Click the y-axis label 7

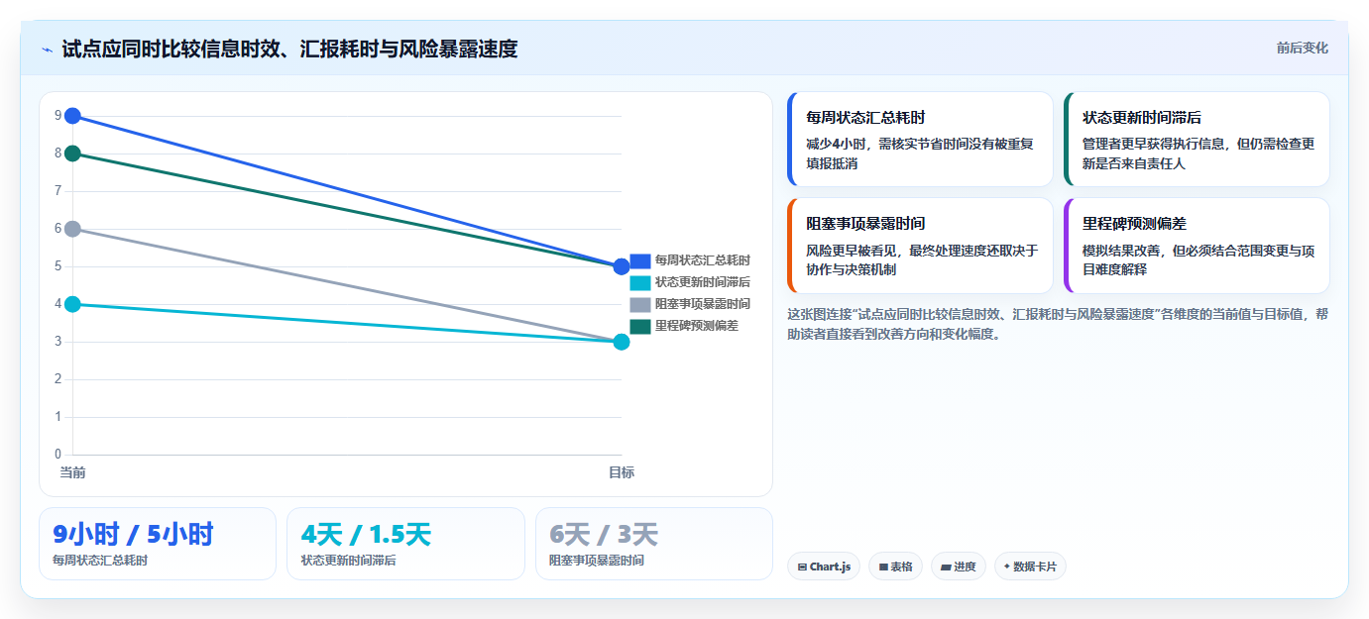pos(58,191)
